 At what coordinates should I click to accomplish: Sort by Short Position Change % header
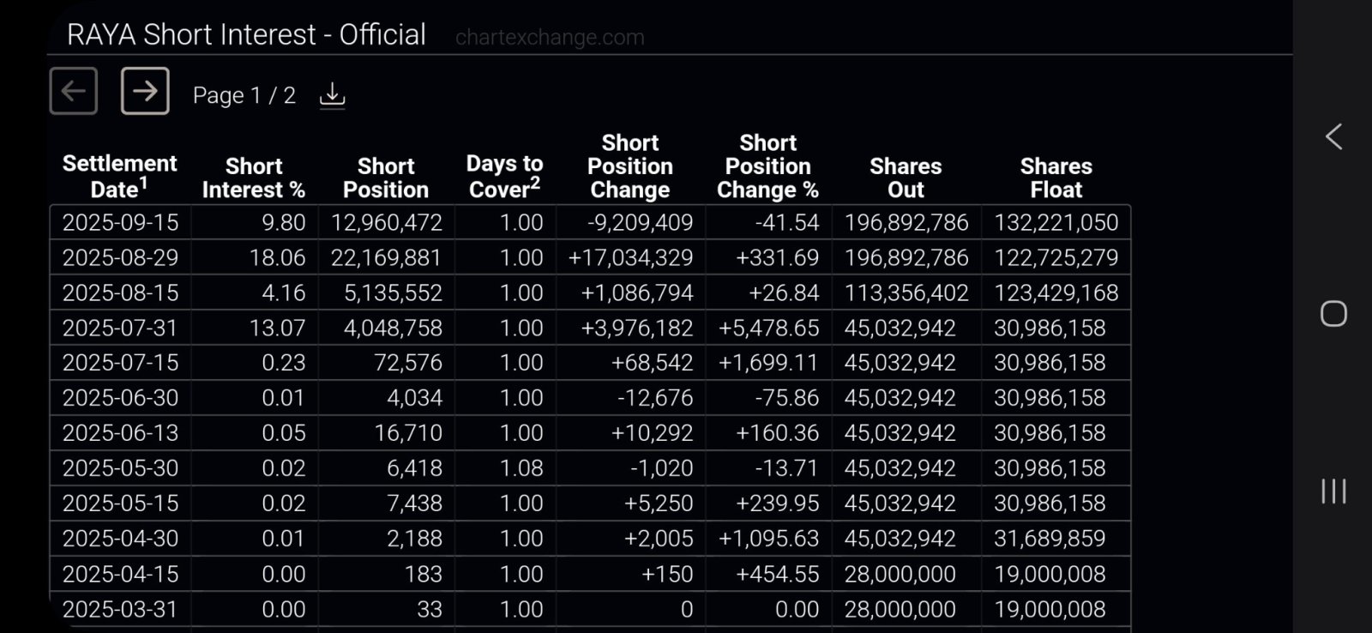coord(768,166)
